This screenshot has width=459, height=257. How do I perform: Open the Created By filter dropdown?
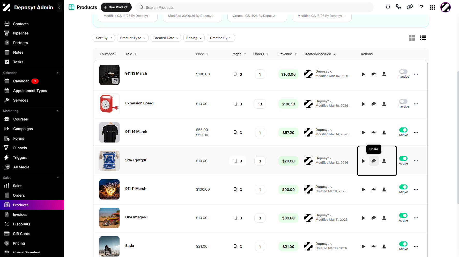click(221, 38)
